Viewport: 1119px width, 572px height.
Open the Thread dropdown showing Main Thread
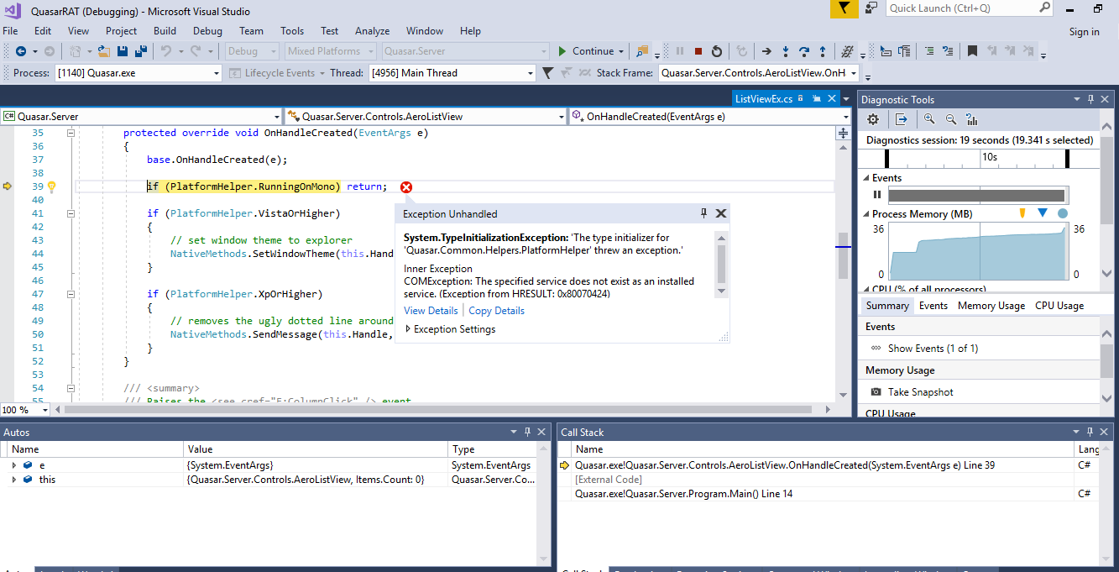(x=530, y=73)
